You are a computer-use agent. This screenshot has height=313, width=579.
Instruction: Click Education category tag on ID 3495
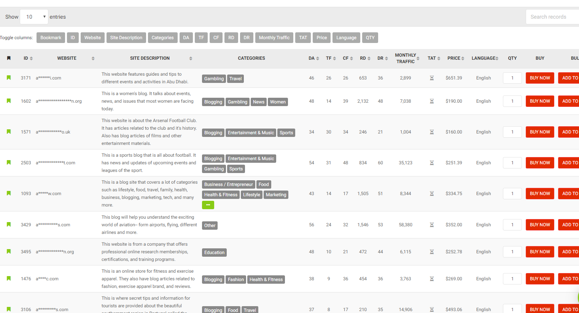coord(214,253)
